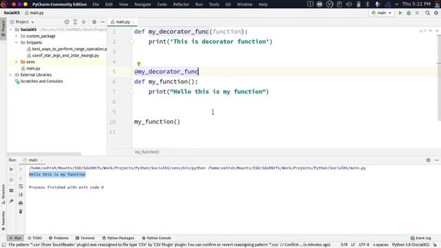The height and width of the screenshot is (248, 441).
Task: Open the Event Log
Action: (x=421, y=238)
